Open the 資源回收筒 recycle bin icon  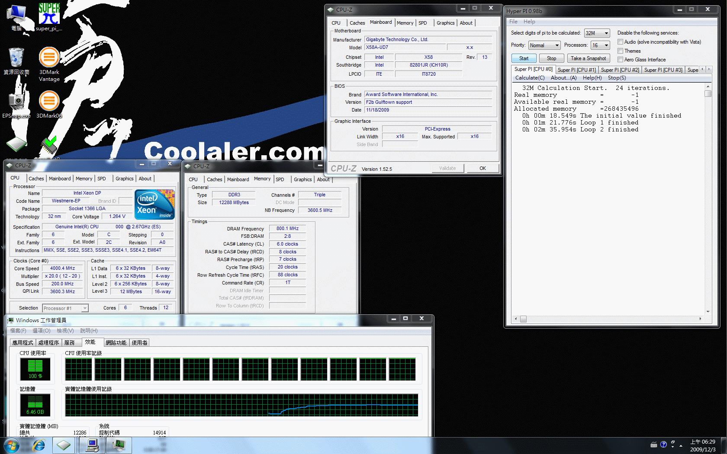16,61
